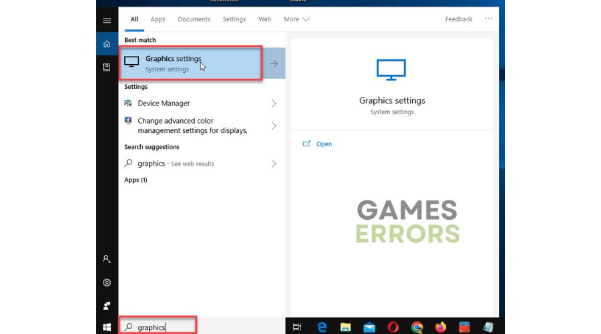601x334 pixels.
Task: Open the three-dots options menu
Action: tap(488, 19)
